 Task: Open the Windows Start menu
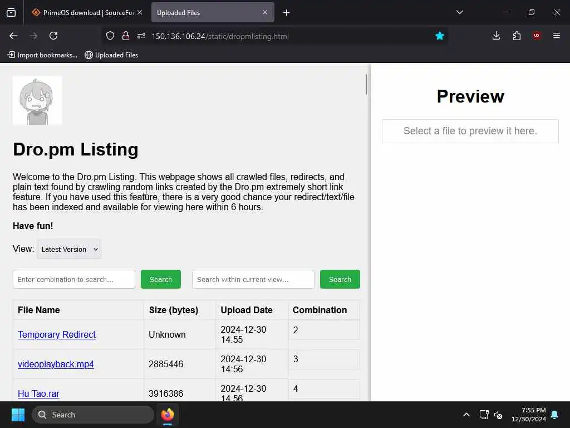pos(18,415)
